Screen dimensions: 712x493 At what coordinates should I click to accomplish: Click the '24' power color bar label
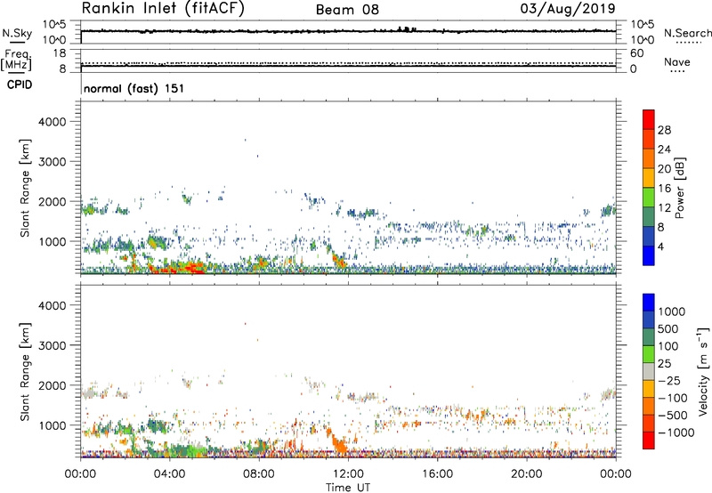click(664, 150)
